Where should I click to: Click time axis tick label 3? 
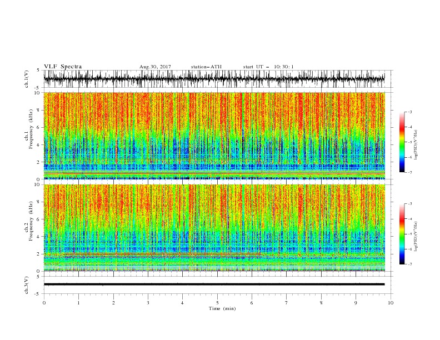(148, 303)
